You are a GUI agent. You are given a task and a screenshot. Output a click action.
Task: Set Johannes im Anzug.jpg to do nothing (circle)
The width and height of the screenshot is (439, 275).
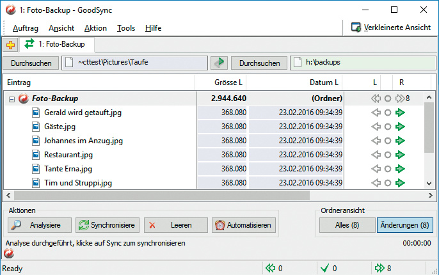pyautogui.click(x=388, y=141)
